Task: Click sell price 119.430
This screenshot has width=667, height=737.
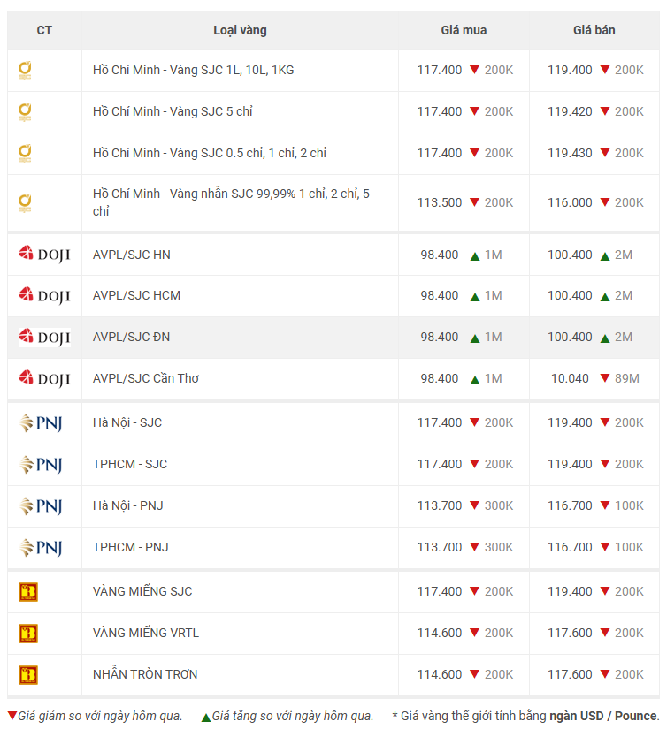Action: point(570,153)
